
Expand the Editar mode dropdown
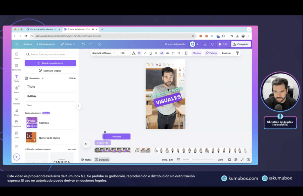click(x=68, y=44)
